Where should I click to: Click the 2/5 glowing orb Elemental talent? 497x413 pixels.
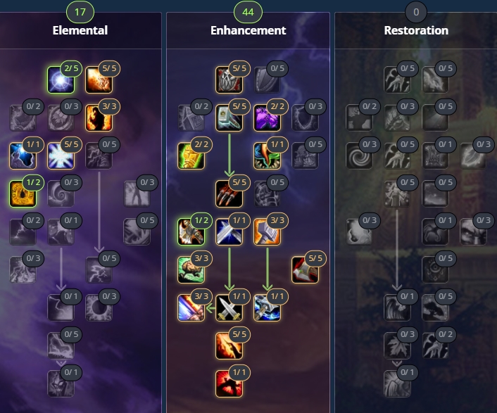(61, 80)
